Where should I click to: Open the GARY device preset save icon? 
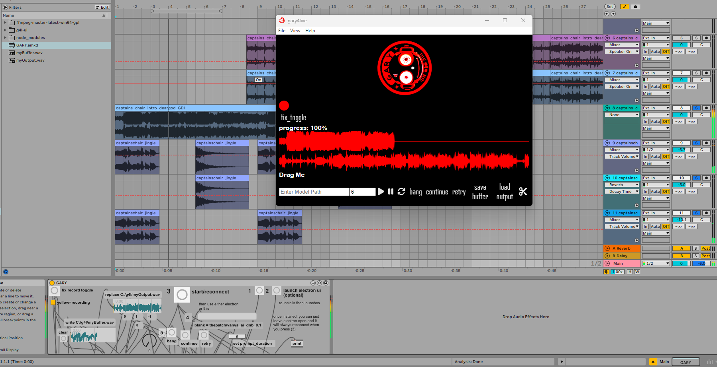(326, 283)
